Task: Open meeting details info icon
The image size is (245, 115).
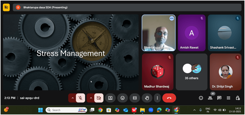Action: tap(201, 98)
